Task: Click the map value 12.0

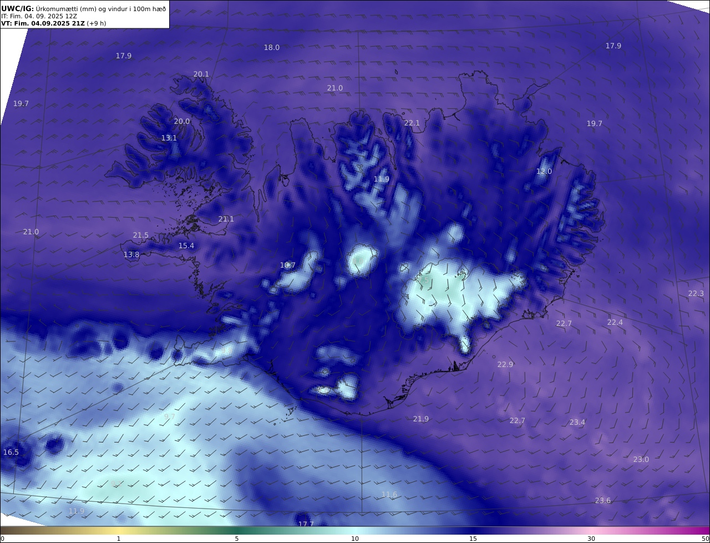Action: [544, 172]
